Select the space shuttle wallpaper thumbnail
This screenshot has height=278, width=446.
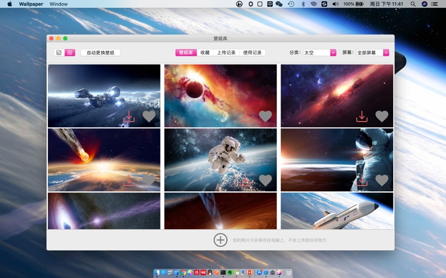click(x=337, y=211)
